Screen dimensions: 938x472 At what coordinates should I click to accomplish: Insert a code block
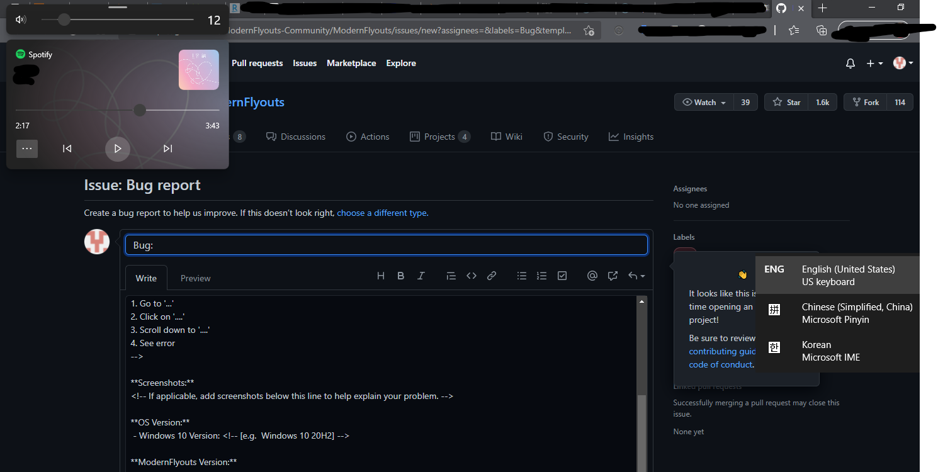pyautogui.click(x=471, y=276)
